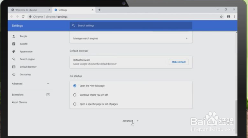248x138 pixels.
Task: Open Manage search engines arrow
Action: coord(187,39)
